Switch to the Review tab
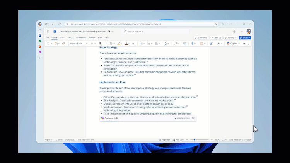Screen dimensions: 290x163 [x=92, y=37]
